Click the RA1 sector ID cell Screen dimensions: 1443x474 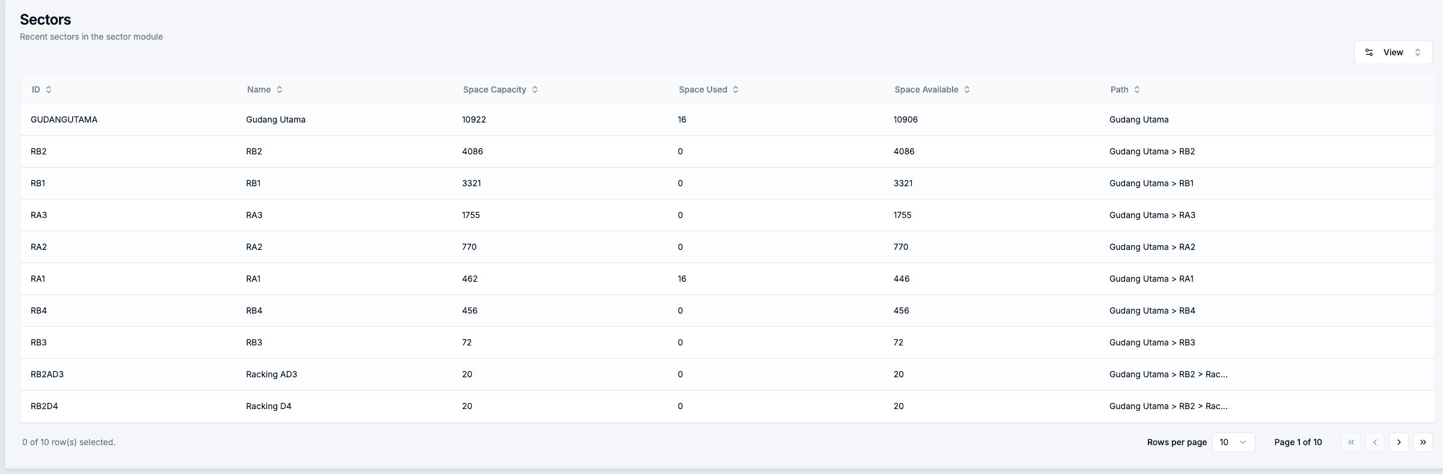pos(38,279)
